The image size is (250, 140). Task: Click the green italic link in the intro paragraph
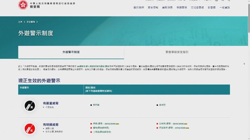click(93, 66)
